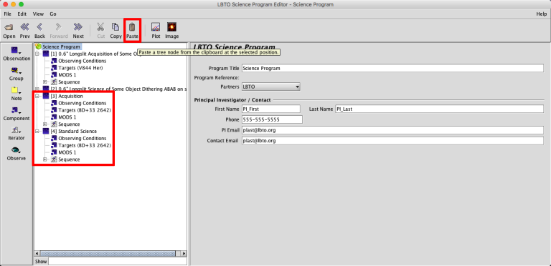Image resolution: width=551 pixels, height=266 pixels.
Task: Click the Prev double-arrow icon
Action: coord(24,27)
